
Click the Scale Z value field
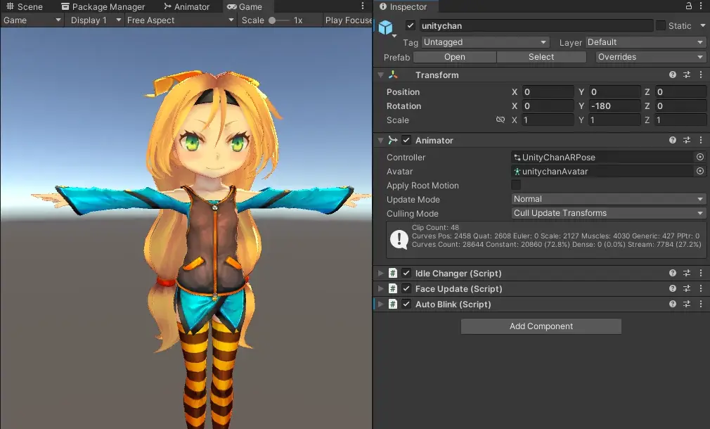pos(680,120)
